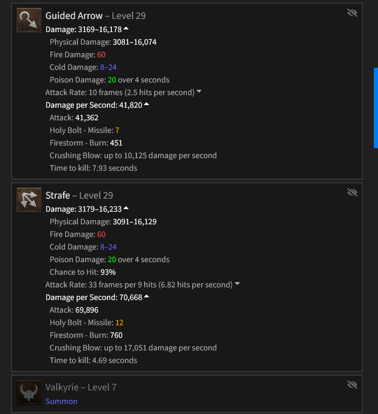378x414 pixels.
Task: Click the Valkyrie skill icon
Action: 29,392
